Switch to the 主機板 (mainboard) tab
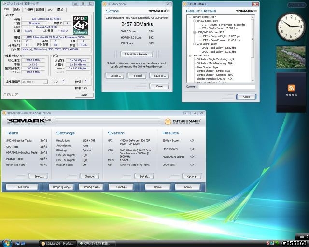 pos(28,10)
